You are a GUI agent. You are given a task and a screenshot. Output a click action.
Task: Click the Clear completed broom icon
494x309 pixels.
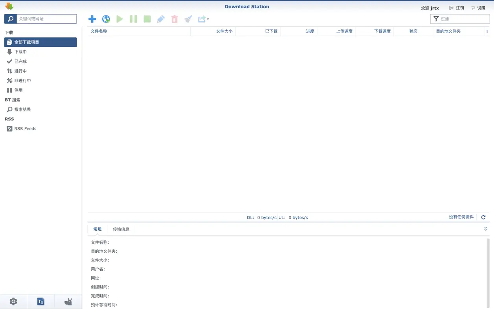(188, 19)
